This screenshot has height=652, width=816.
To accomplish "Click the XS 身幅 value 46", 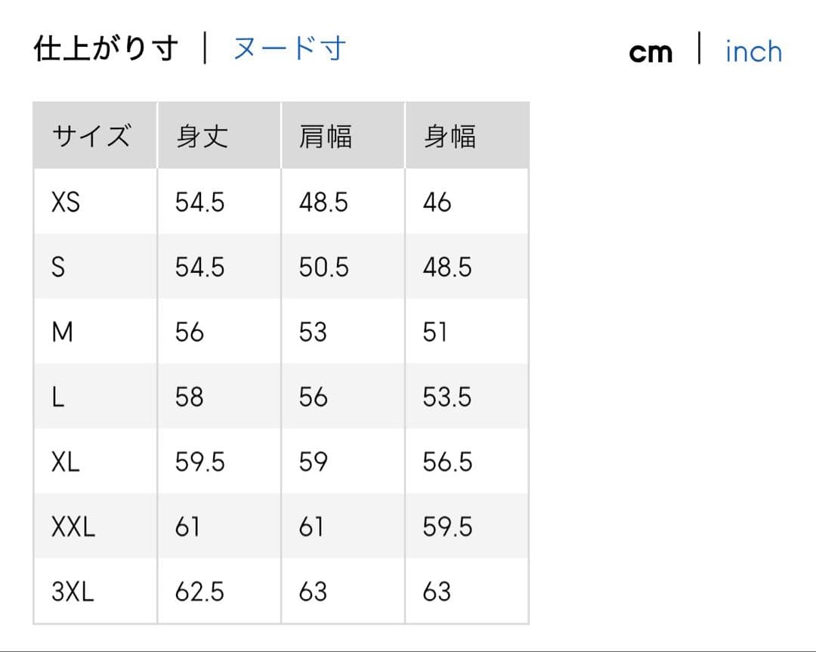I will [437, 202].
